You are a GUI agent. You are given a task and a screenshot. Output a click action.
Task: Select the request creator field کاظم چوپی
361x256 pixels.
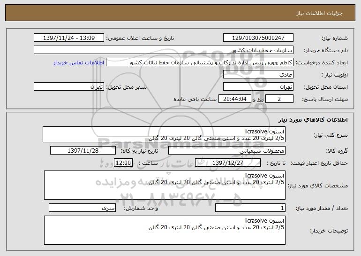pyautogui.click(x=200, y=62)
